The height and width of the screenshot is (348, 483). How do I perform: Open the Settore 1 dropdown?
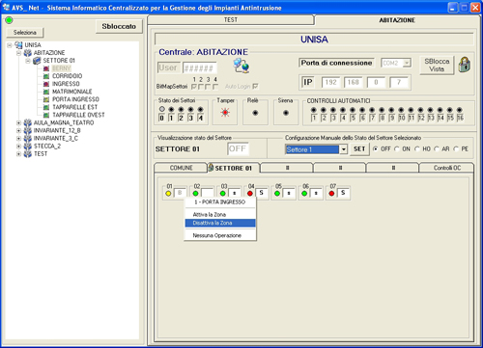(344, 149)
